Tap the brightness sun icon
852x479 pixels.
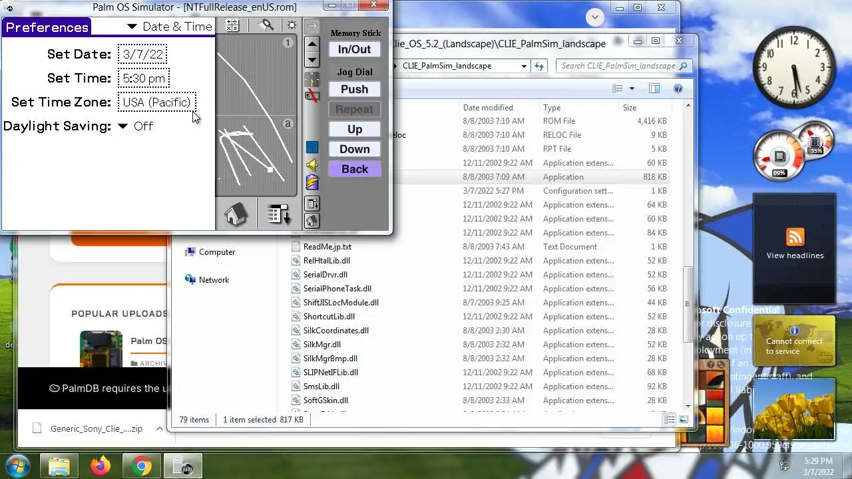click(292, 26)
